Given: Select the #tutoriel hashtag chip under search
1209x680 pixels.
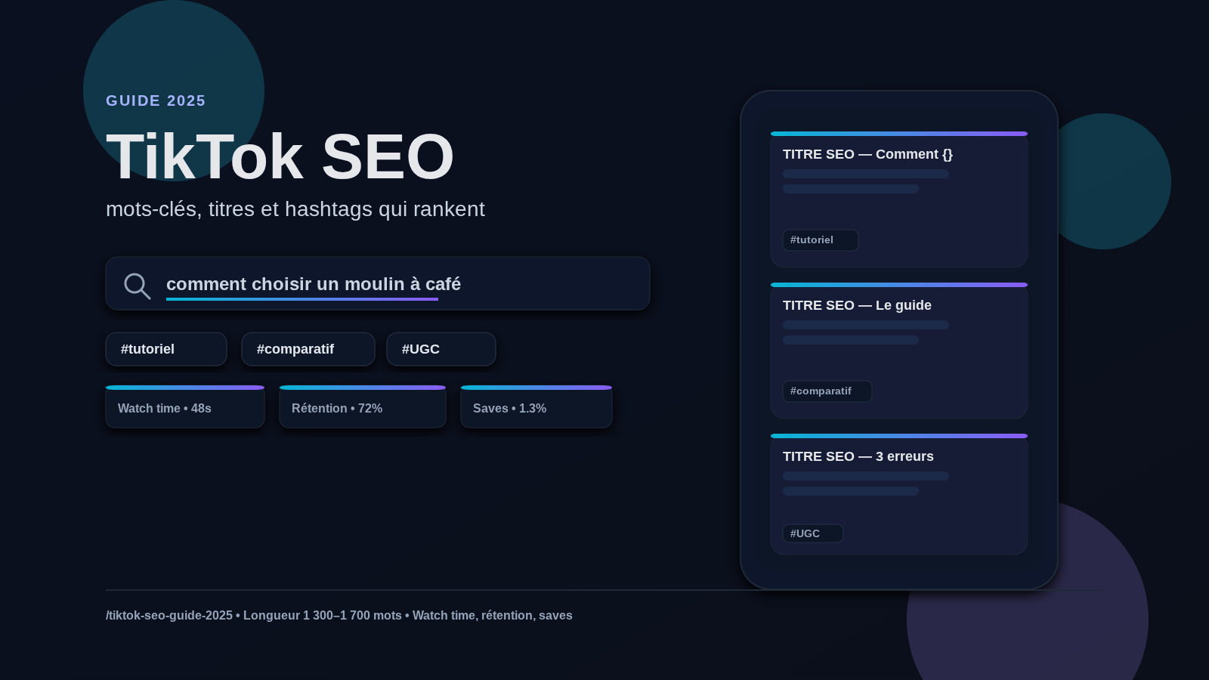Looking at the screenshot, I should coord(166,349).
